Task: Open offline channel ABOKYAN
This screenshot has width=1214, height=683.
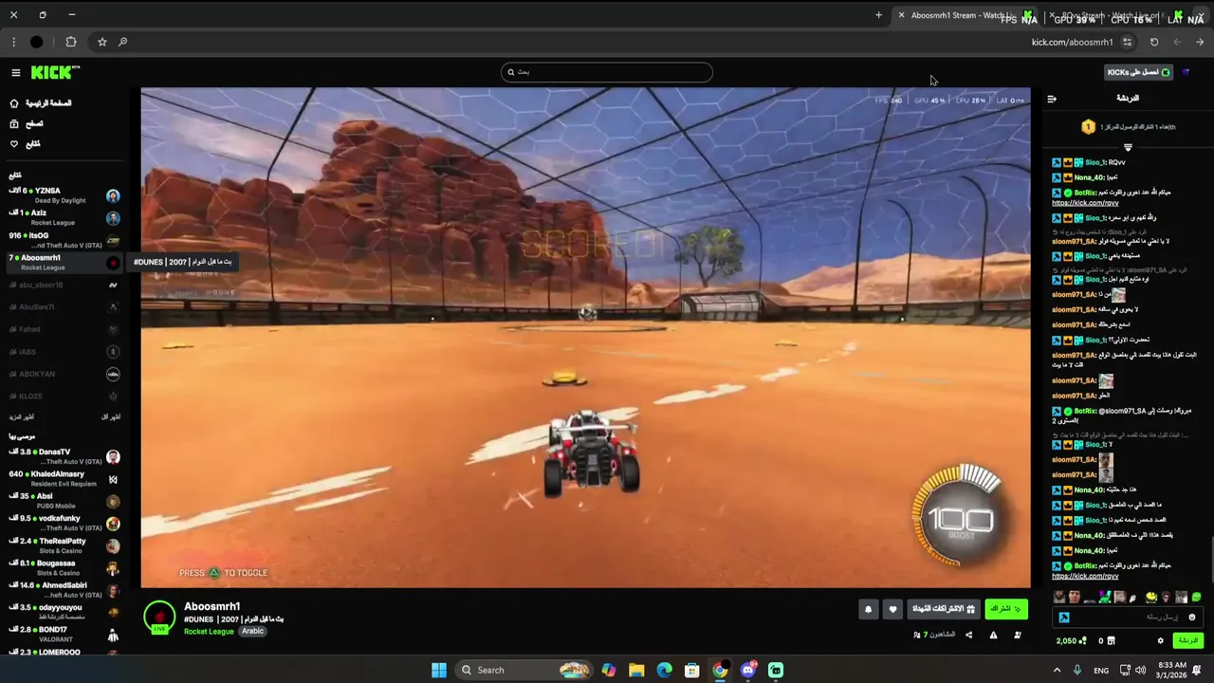Action: (63, 374)
